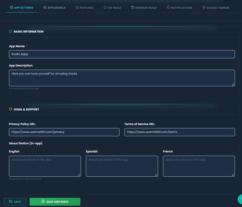Screen dimensions: 242x207
Task: Click the Spanish About Station textarea
Action: [122, 165]
